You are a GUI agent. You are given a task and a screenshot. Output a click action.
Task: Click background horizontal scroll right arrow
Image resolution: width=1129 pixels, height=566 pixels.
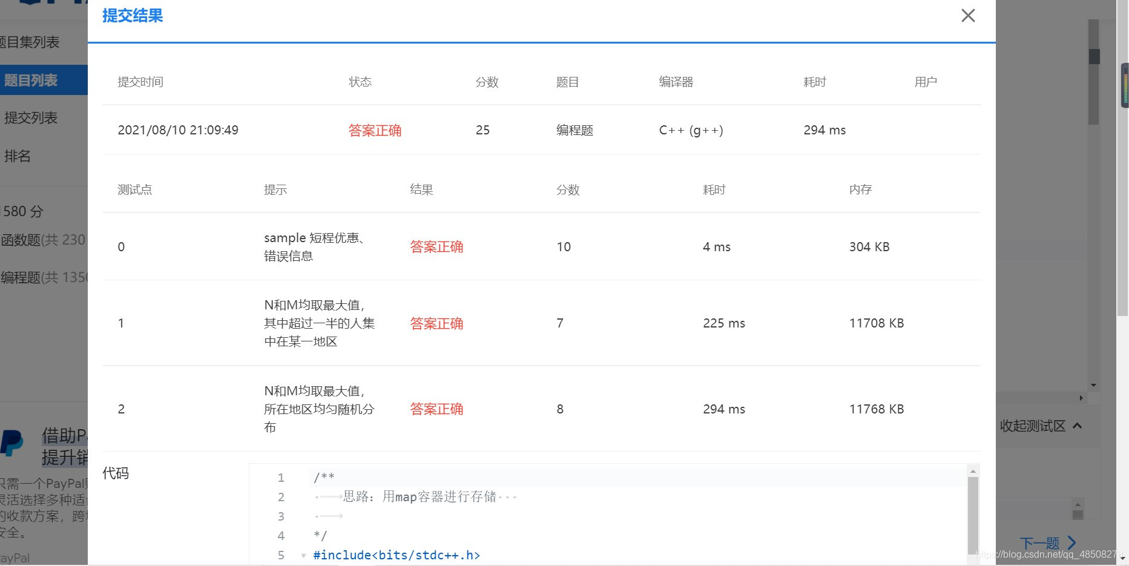[x=1081, y=398]
